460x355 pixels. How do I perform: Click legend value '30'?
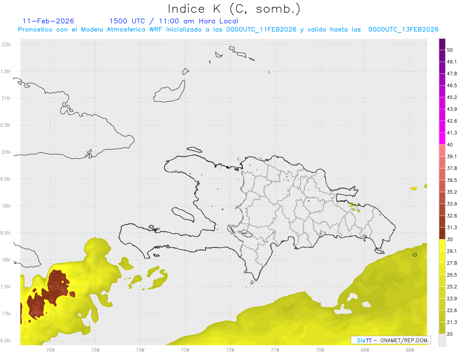[450, 239]
